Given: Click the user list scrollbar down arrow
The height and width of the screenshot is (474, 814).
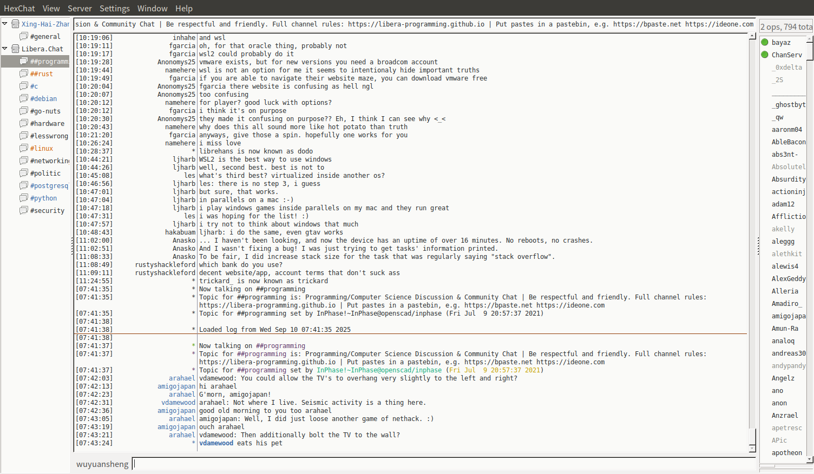Looking at the screenshot, I should tap(810, 459).
